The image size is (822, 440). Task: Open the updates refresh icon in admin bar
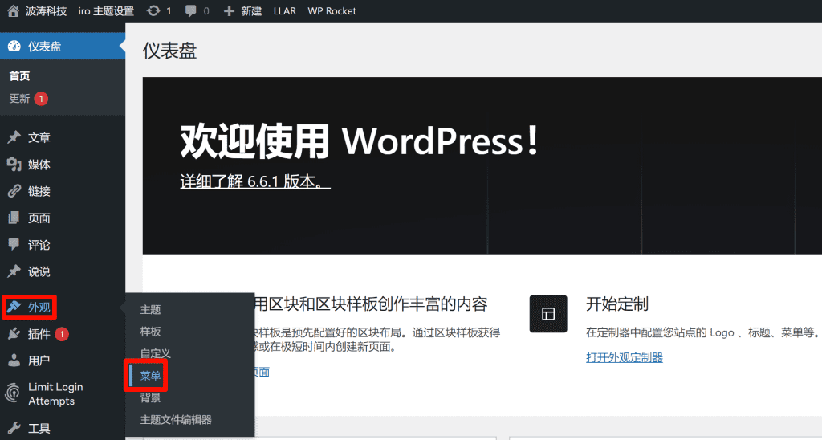153,10
